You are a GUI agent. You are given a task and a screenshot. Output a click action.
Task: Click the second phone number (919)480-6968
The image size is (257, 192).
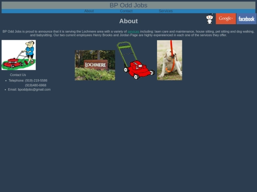coord(36,85)
